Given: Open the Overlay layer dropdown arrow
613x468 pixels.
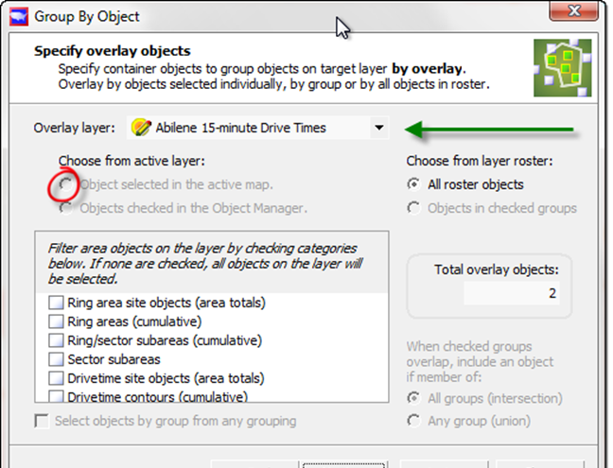Looking at the screenshot, I should point(378,128).
